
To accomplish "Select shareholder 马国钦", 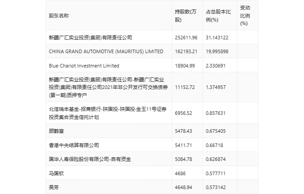I will coord(56,173).
